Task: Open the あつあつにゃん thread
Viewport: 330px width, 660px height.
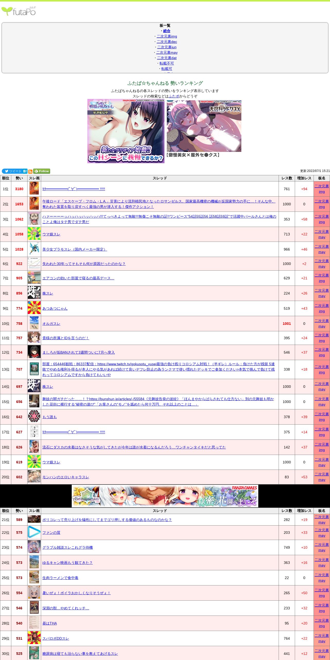Action: pyautogui.click(x=55, y=308)
